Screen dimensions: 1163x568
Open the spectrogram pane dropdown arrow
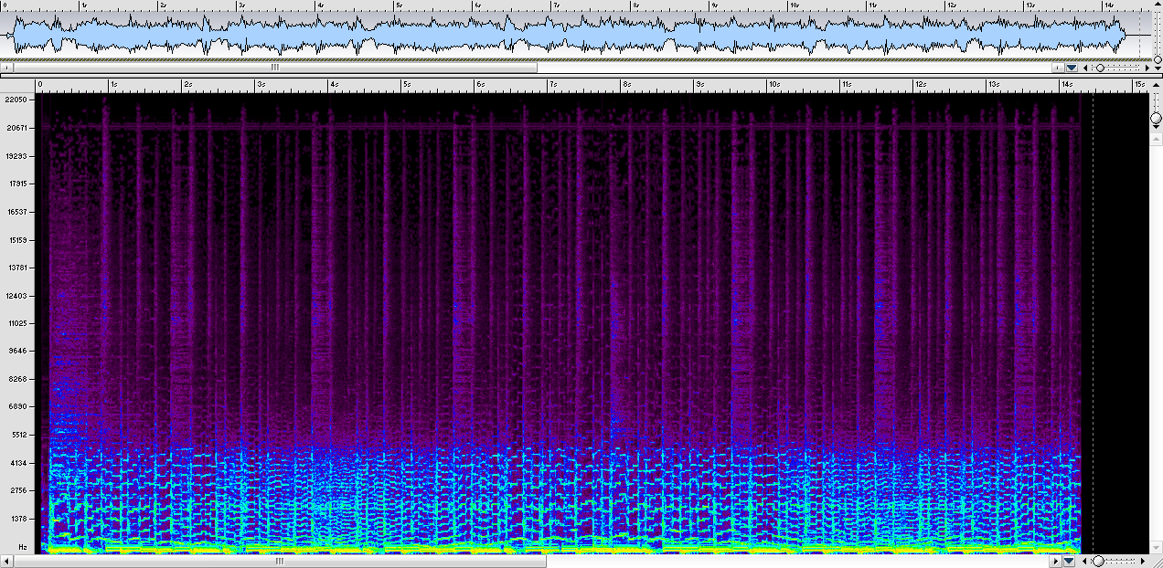tap(1069, 561)
